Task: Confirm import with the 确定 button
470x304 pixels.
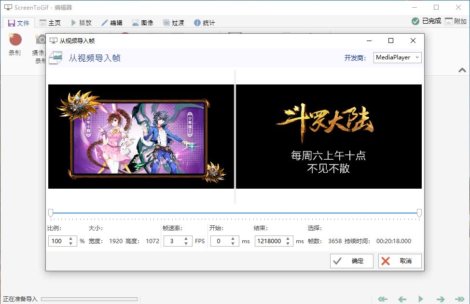Action: tap(351, 261)
